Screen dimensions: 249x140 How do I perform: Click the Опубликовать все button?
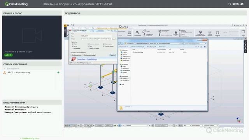click(77, 55)
